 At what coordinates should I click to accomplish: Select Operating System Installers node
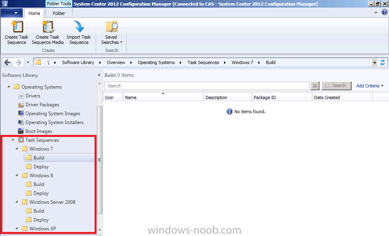(54, 122)
